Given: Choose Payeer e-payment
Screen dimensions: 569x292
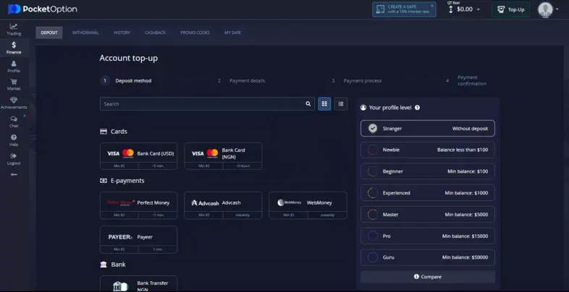Looking at the screenshot, I should point(138,239).
